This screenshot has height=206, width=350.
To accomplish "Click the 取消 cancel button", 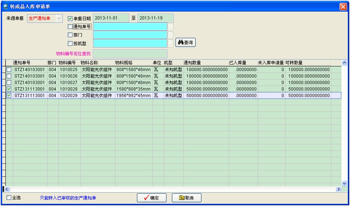I will pos(186,198).
